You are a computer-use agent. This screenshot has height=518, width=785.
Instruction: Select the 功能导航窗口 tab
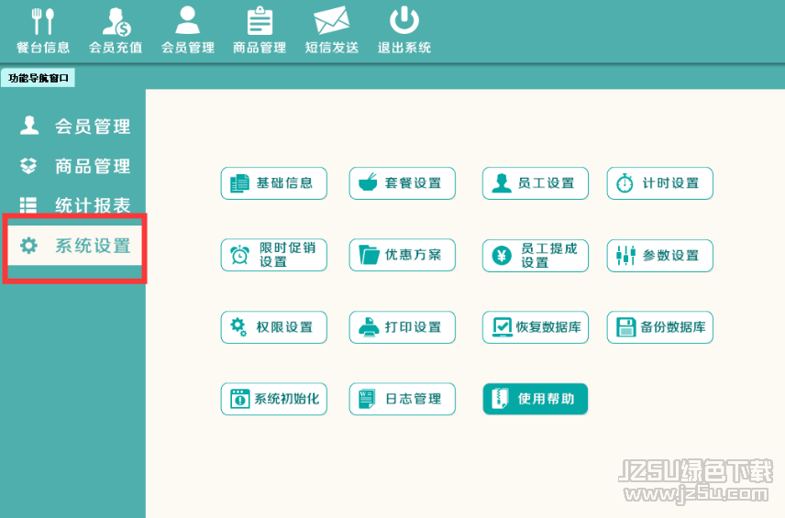tap(38, 78)
